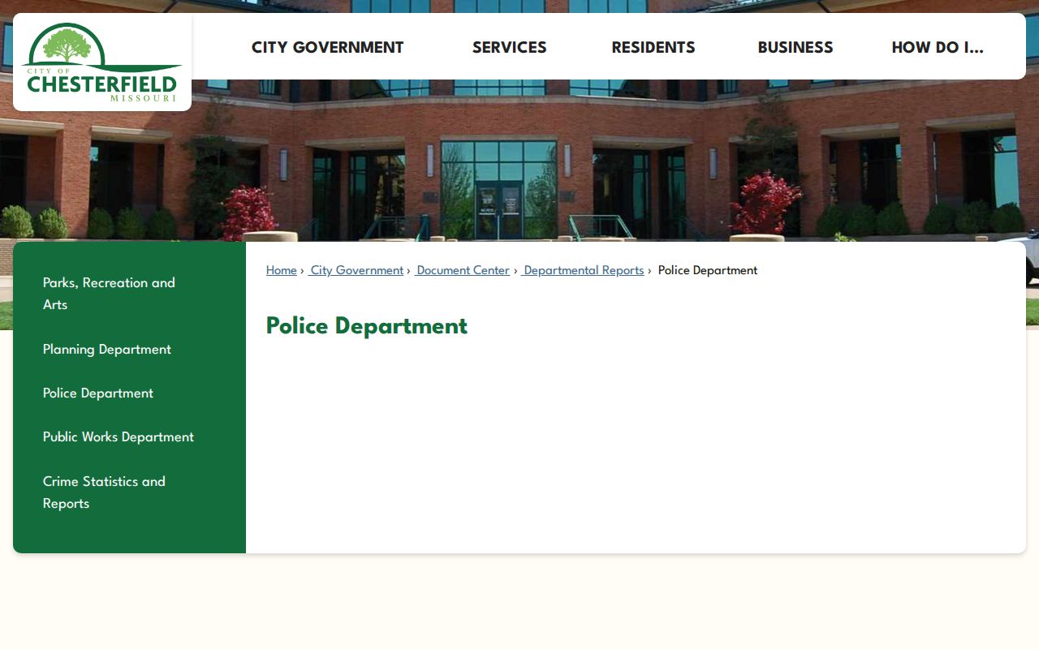Open the Services menu
Image resolution: width=1039 pixels, height=649 pixels.
click(x=510, y=47)
